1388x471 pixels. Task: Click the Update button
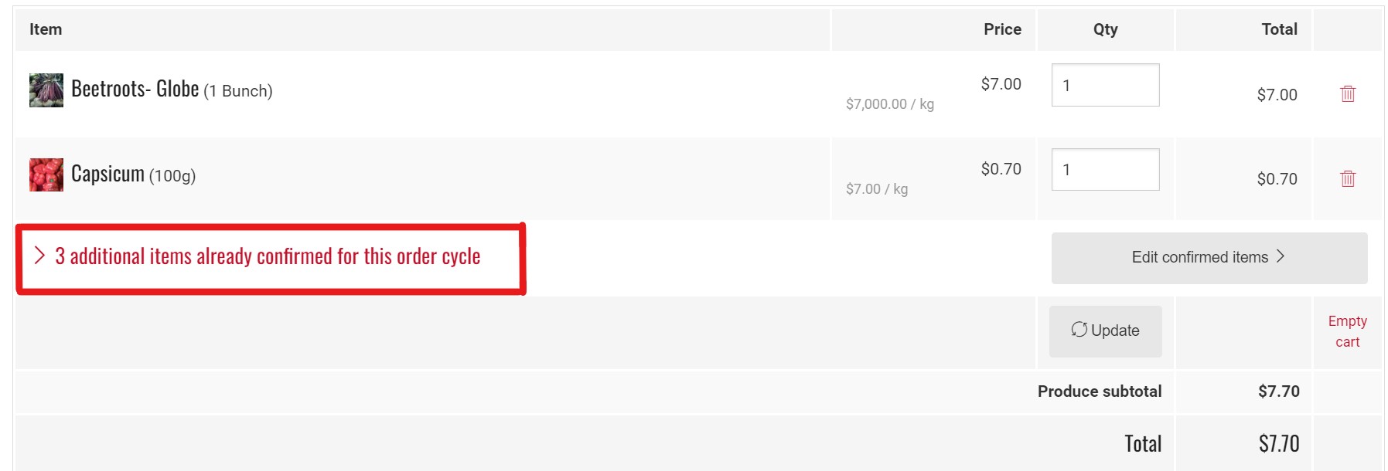[1105, 330]
